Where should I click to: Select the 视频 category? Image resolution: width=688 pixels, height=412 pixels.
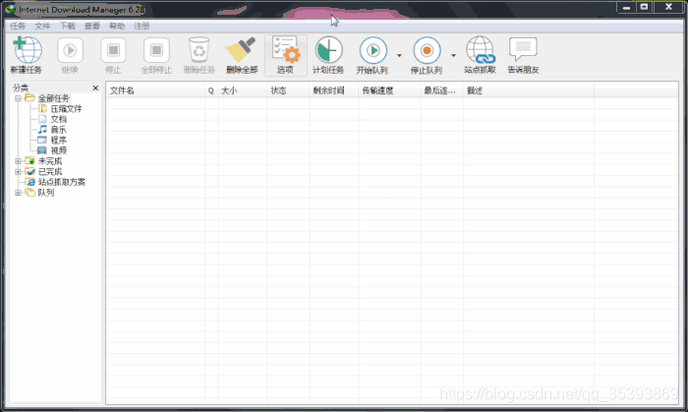(59, 150)
